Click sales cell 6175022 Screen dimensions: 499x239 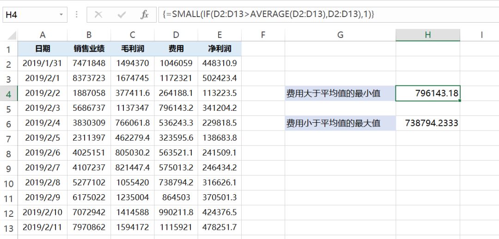click(x=89, y=197)
